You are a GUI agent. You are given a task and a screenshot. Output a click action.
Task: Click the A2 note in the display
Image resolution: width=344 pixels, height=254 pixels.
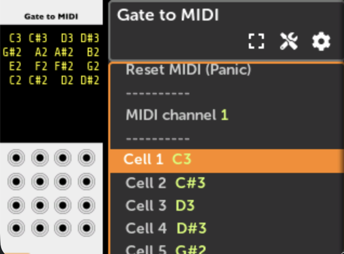coord(41,52)
